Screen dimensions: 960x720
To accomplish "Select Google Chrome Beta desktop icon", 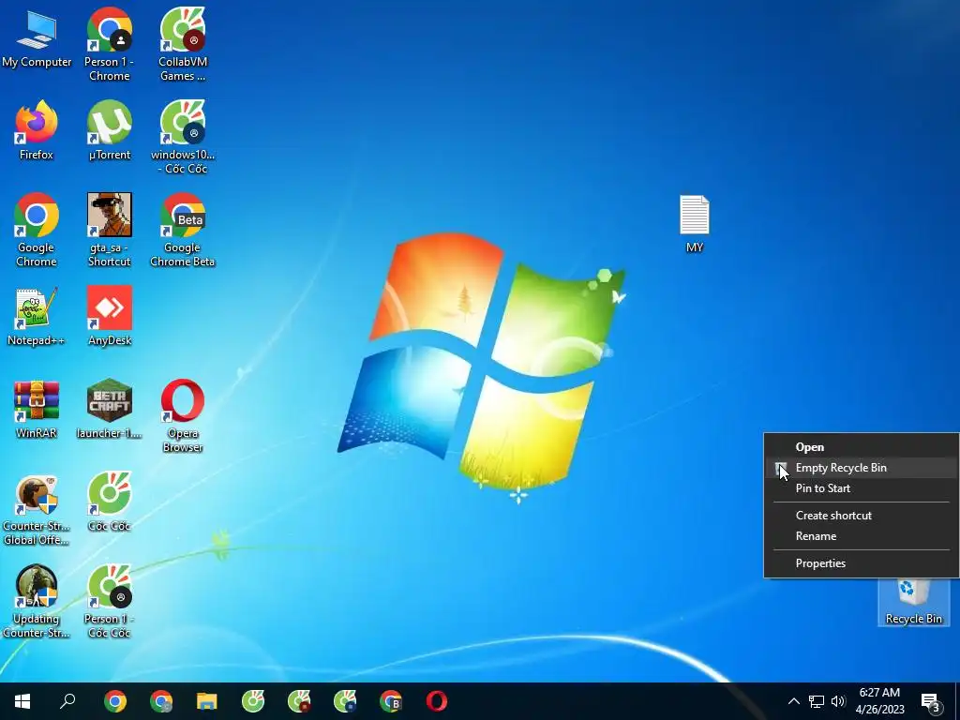I will [183, 231].
